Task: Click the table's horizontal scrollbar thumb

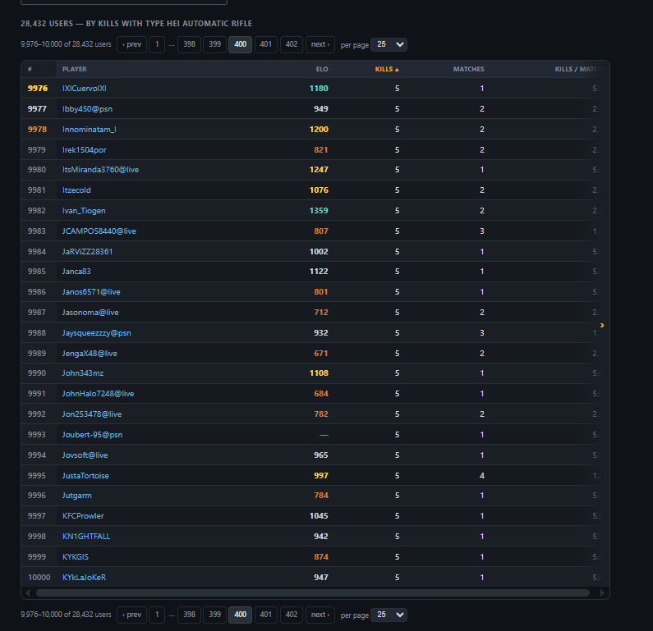Action: click(x=313, y=592)
